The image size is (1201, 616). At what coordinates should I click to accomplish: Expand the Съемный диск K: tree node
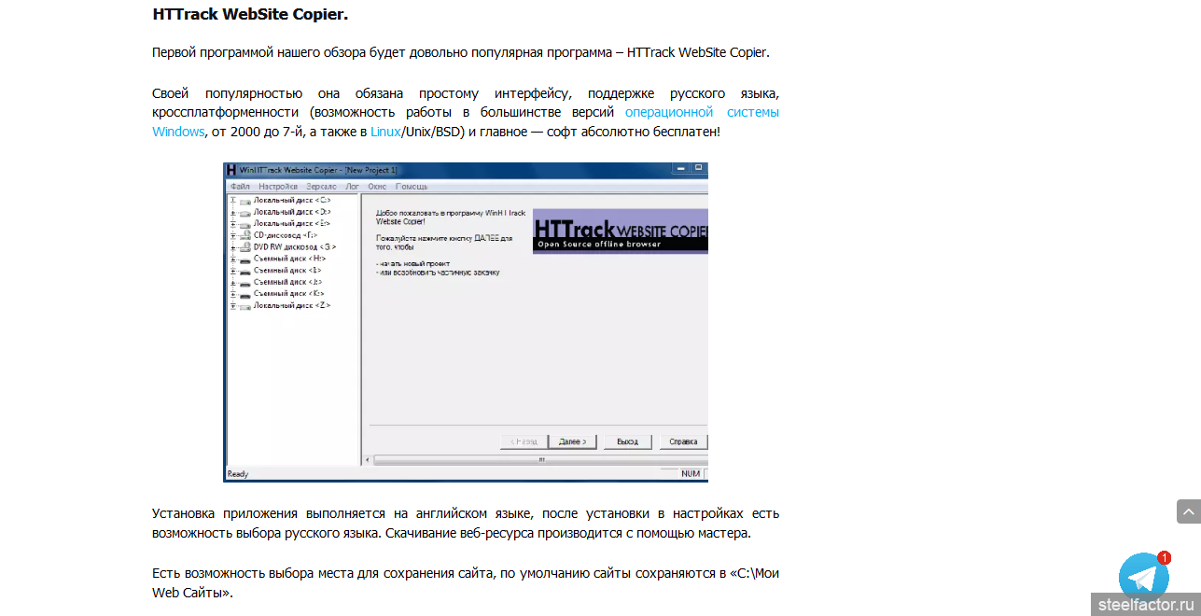[233, 294]
